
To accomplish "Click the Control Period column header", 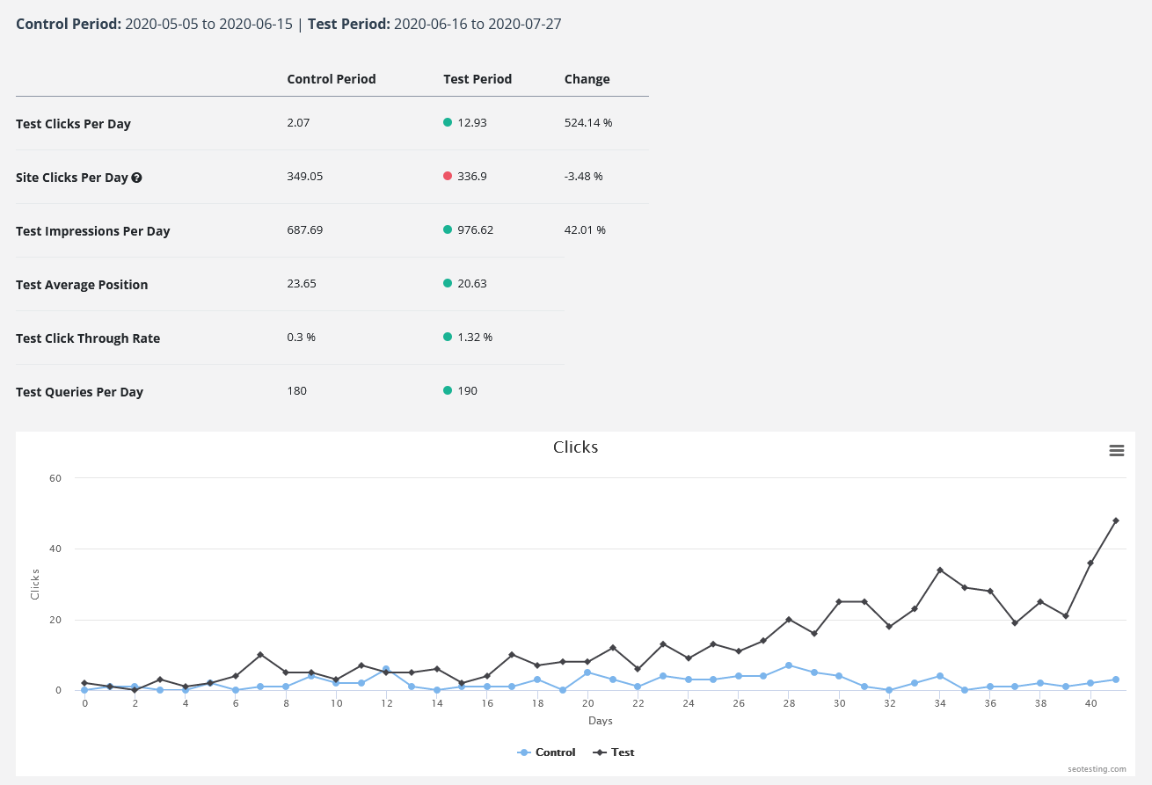I will [x=331, y=79].
